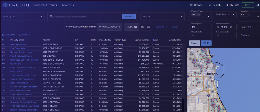
Task: Open the Sort By dropdown
Action: tap(162, 16)
